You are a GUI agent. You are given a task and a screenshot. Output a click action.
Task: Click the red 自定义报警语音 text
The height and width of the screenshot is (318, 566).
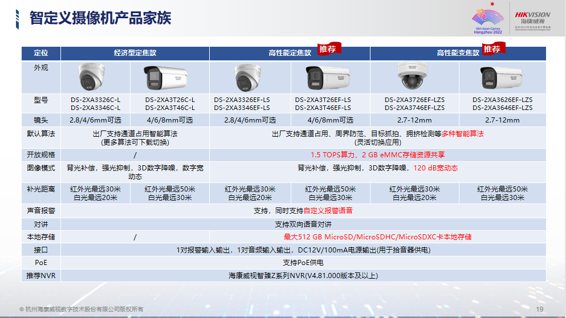coord(328,210)
